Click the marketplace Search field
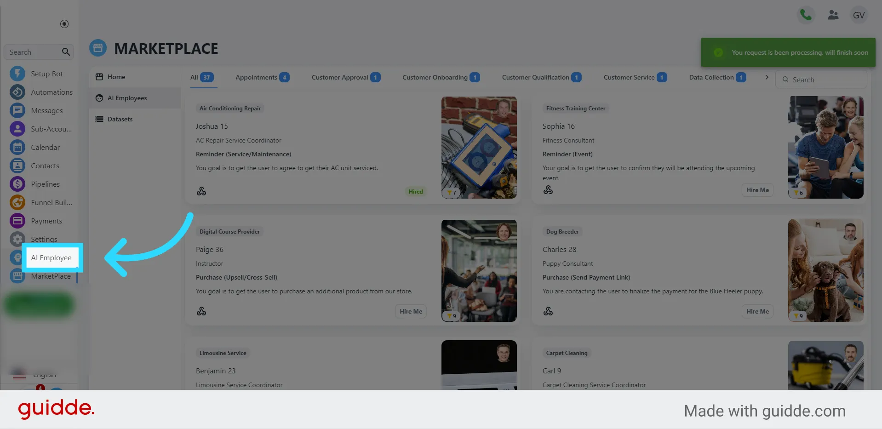882x429 pixels. pyautogui.click(x=821, y=80)
